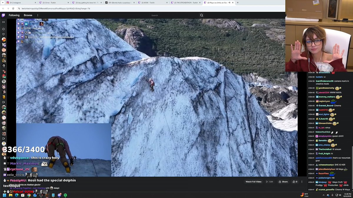Go back with the browser back arrow
This screenshot has width=353, height=198.
pyautogui.click(x=3, y=9)
